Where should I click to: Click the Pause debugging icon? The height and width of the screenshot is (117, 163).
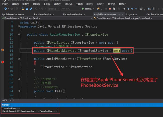coord(106,9)
